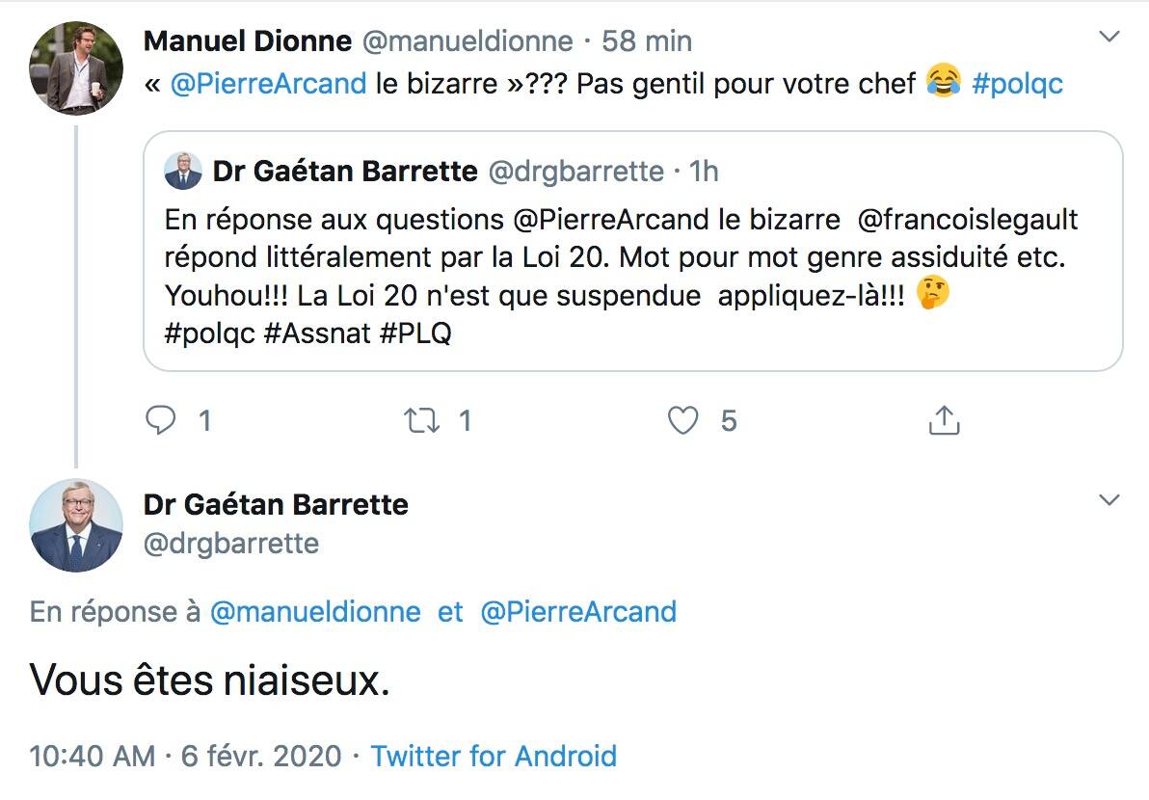Expand options menu for Manuel Dionne's tweet

click(1109, 39)
